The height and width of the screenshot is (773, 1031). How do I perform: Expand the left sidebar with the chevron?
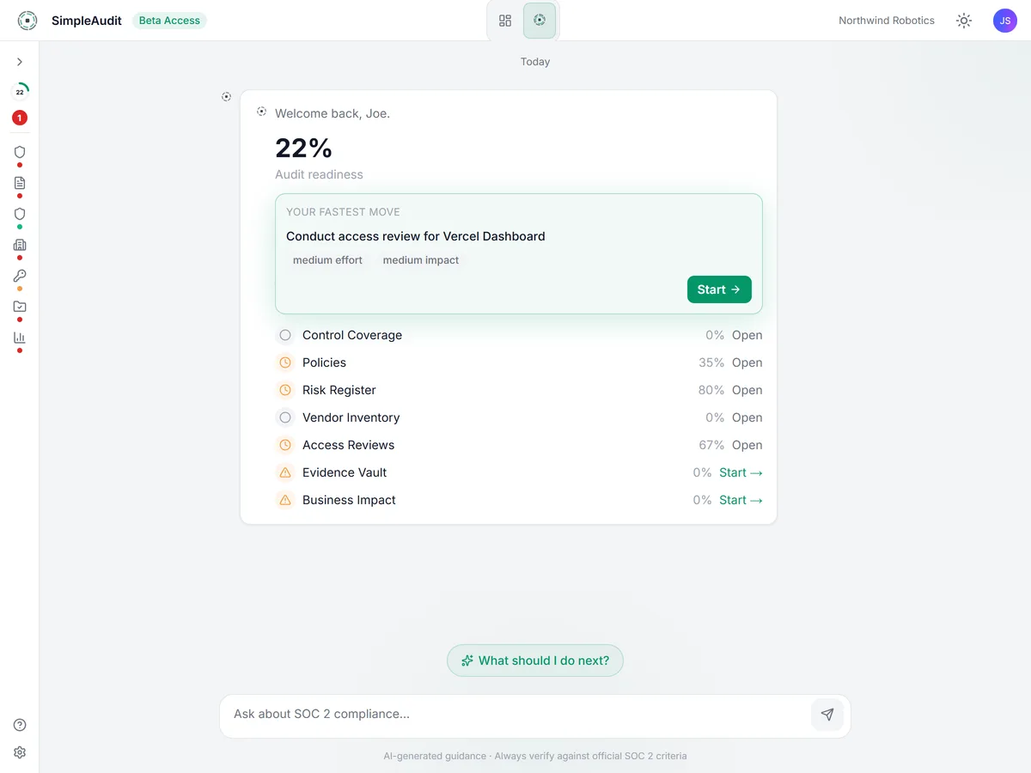20,62
